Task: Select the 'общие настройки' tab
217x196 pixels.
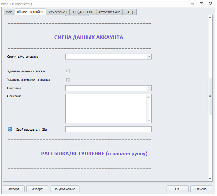Action: 30,12
